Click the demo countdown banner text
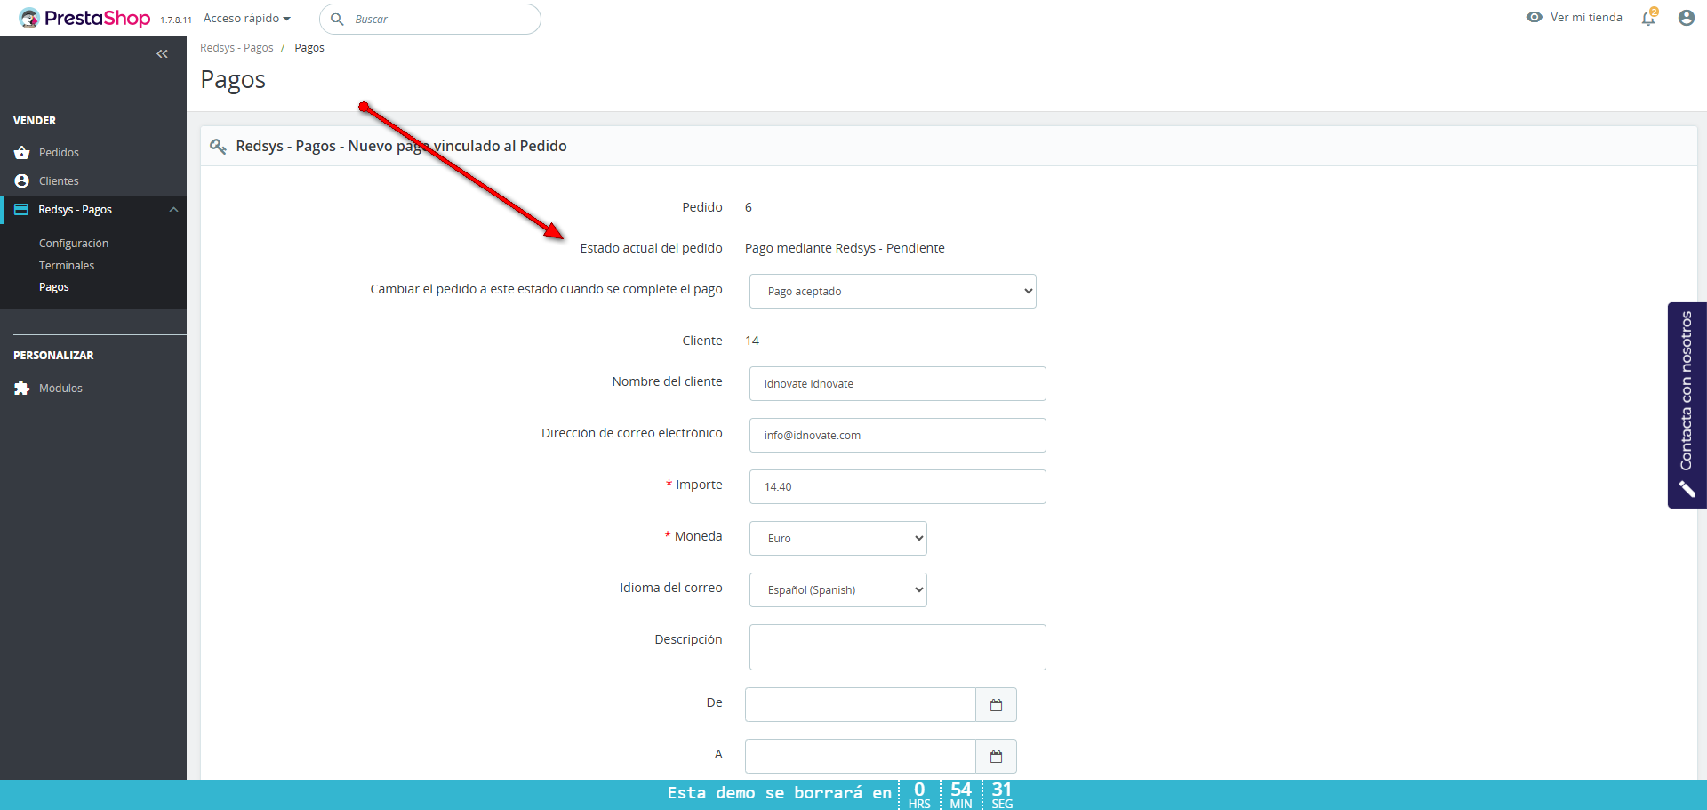Image resolution: width=1707 pixels, height=810 pixels. point(779,793)
